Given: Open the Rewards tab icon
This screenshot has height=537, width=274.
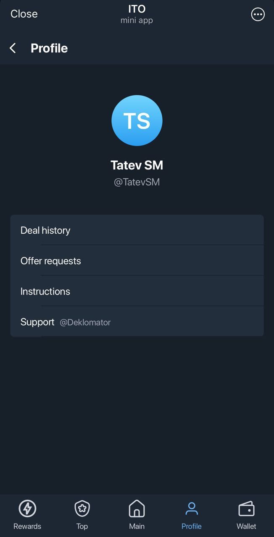Looking at the screenshot, I should pos(27,508).
